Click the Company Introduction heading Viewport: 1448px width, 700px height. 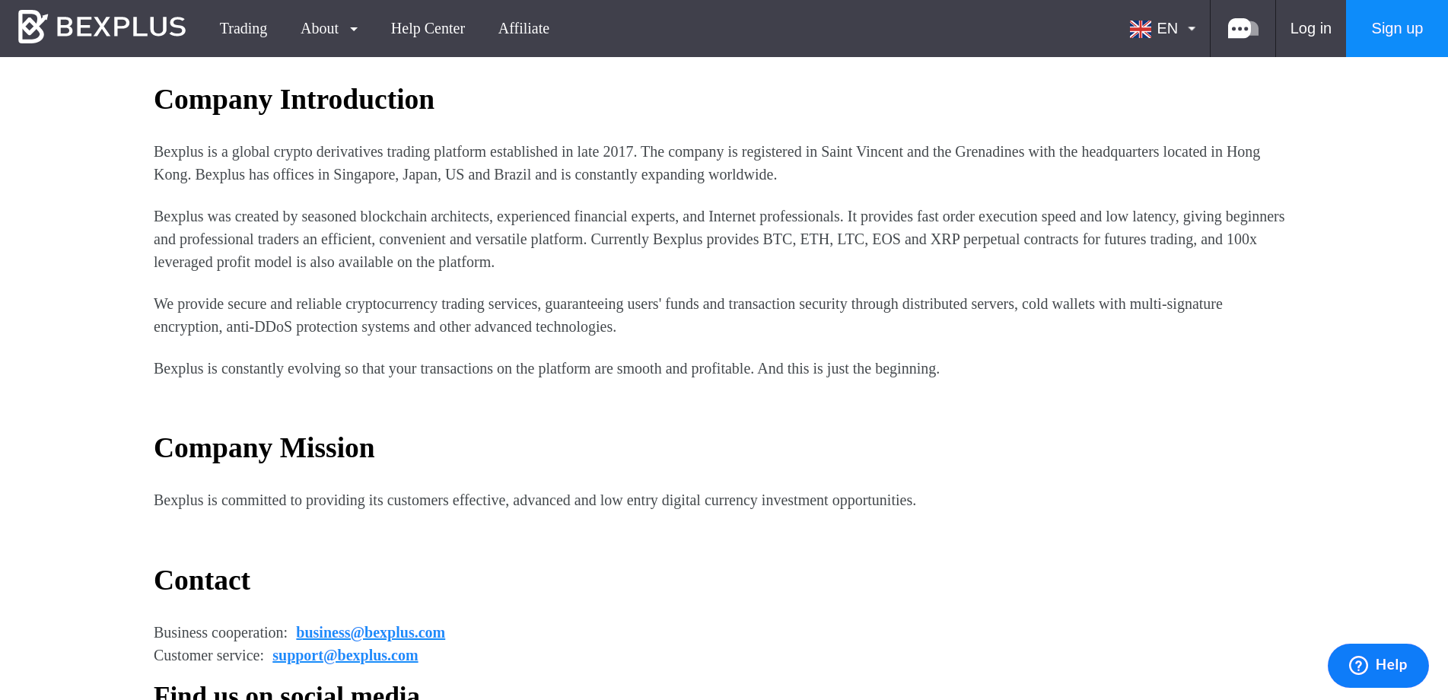point(294,100)
